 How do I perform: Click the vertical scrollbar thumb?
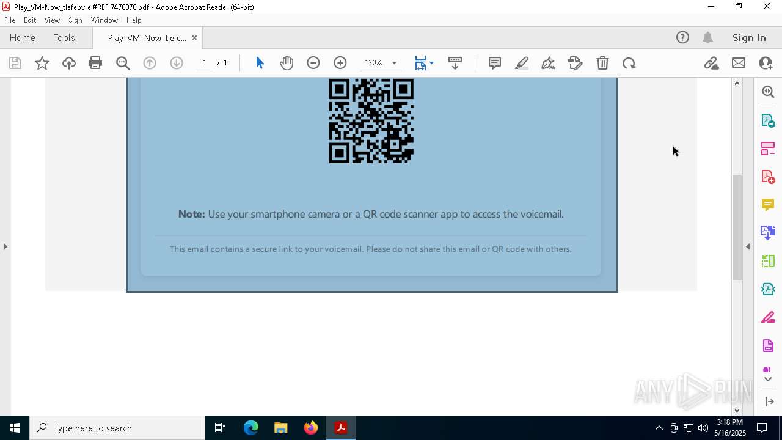tap(737, 227)
